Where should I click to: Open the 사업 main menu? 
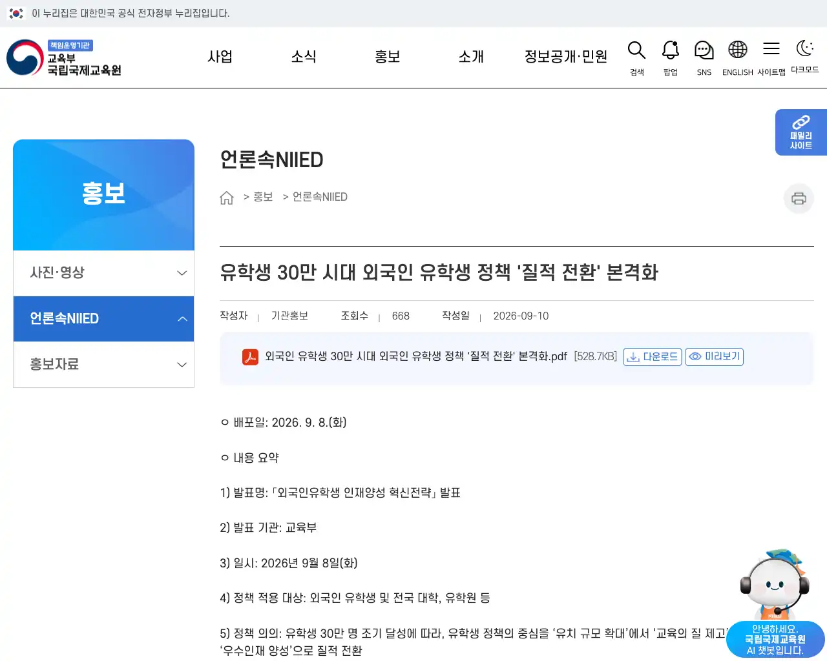[x=220, y=57]
